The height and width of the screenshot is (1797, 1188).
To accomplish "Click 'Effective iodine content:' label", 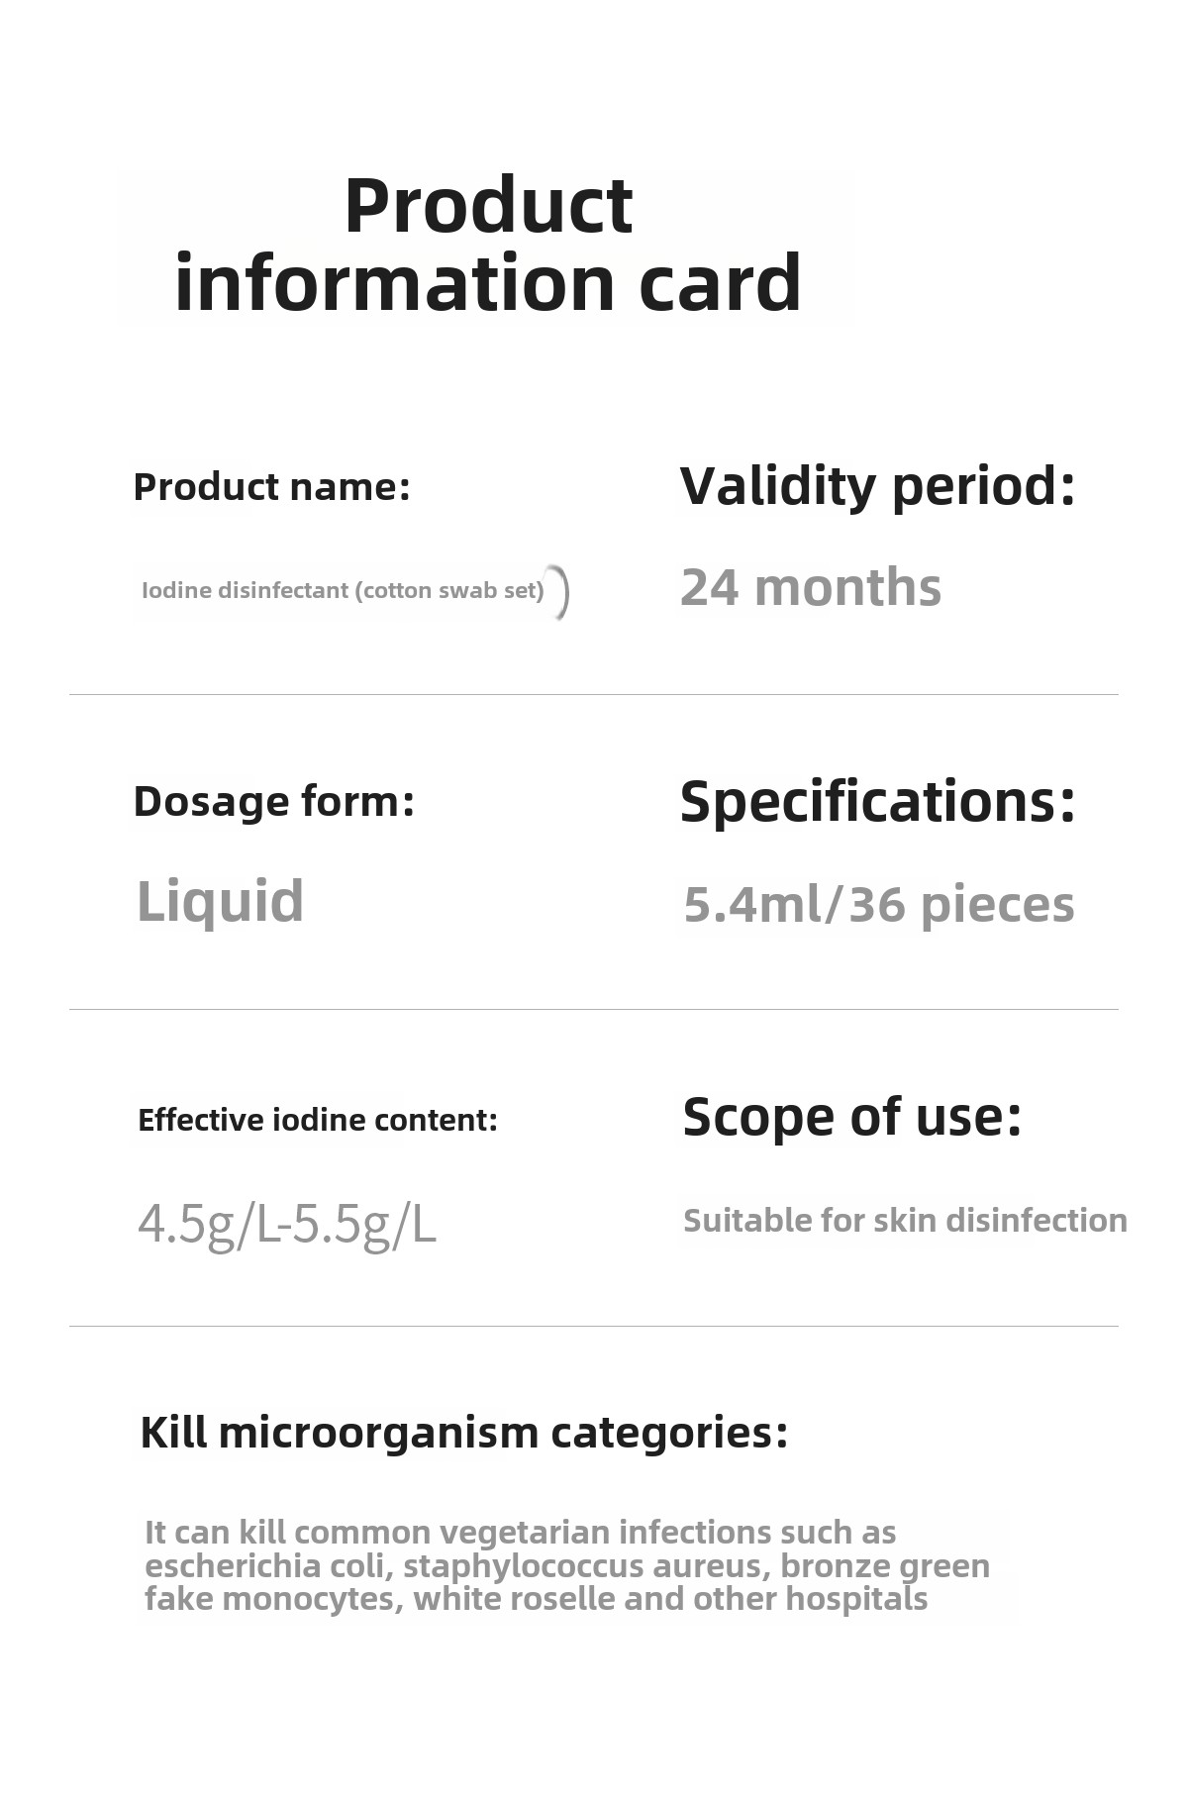I will coord(317,1120).
